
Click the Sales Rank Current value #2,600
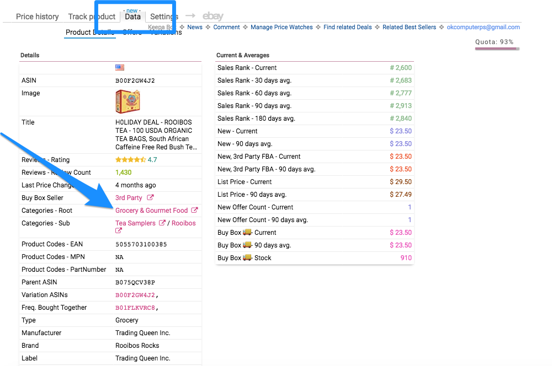point(401,67)
